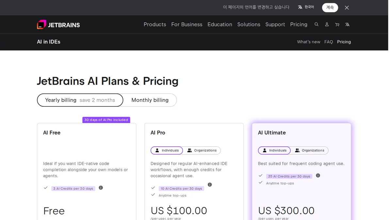The height and width of the screenshot is (220, 392).
Task: Open the Pricing item in the main navigation
Action: 299,24
